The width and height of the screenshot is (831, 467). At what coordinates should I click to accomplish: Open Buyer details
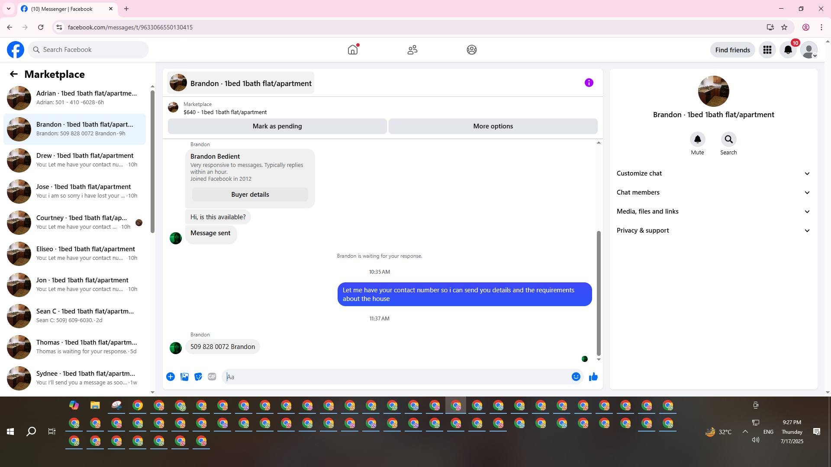[250, 195]
